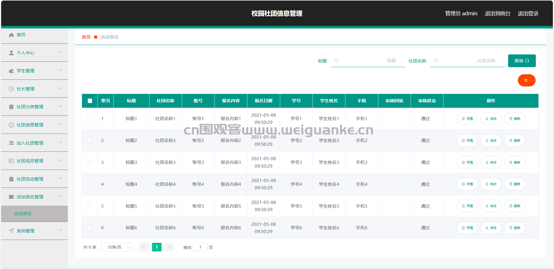Focus the 社团名称 search input
554x269 pixels.
click(x=467, y=61)
